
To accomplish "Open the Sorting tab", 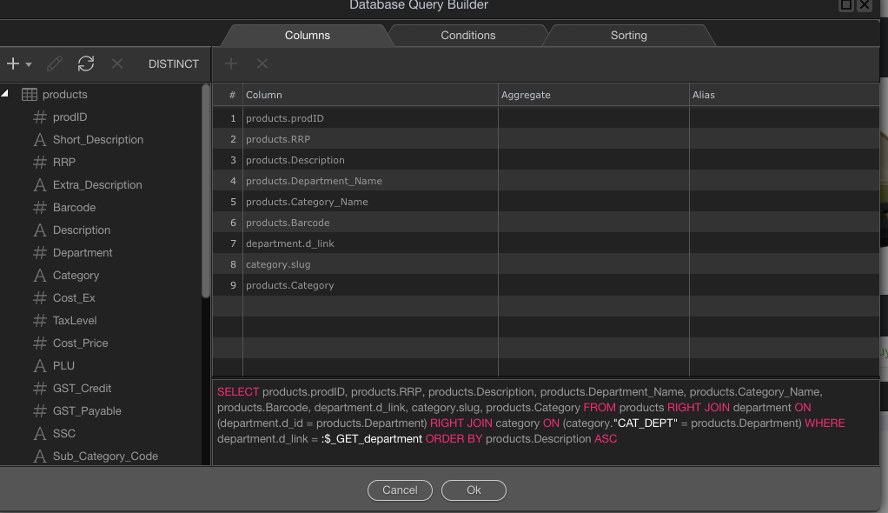I will (x=628, y=36).
